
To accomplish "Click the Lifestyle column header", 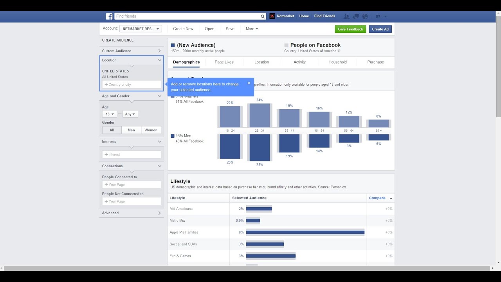I will pos(177,198).
